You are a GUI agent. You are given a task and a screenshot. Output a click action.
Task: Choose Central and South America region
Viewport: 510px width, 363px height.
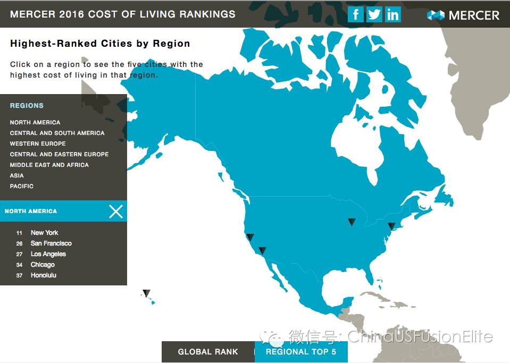click(x=57, y=133)
